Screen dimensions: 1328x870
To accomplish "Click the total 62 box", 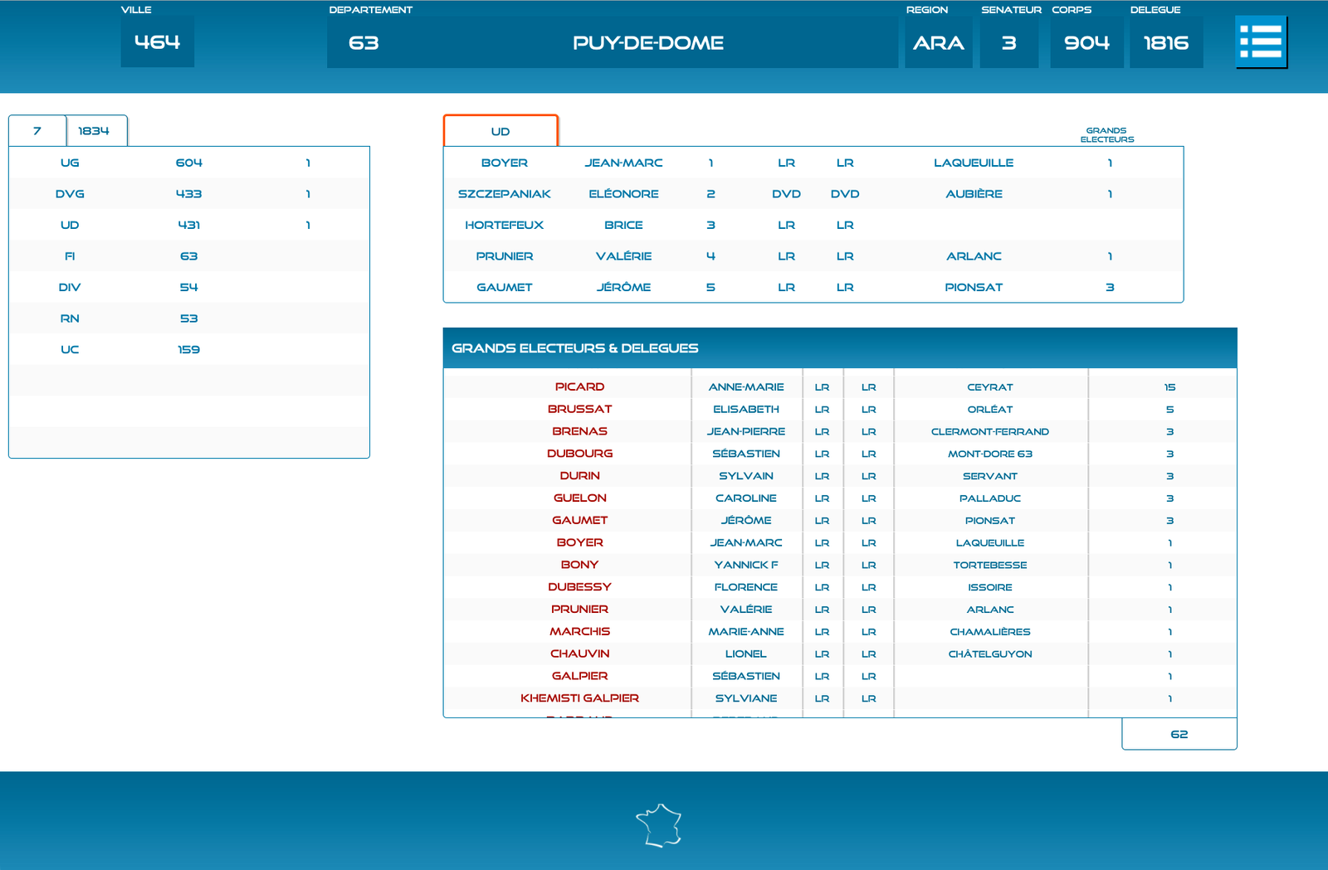I will pos(1179,734).
